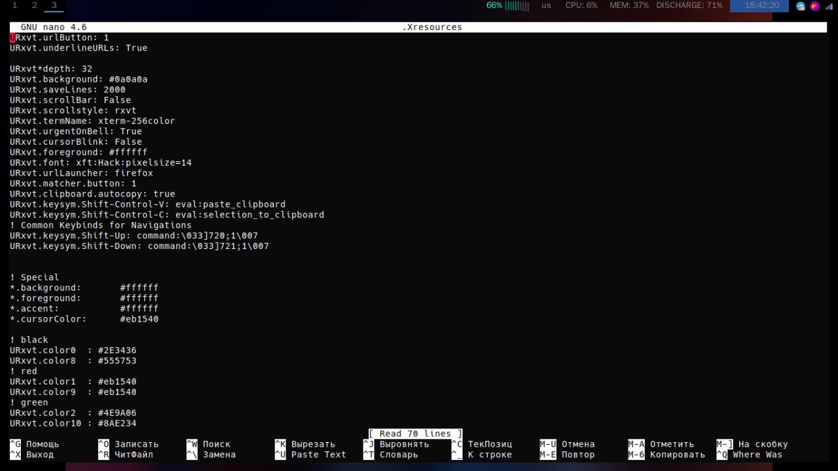Click the URxvt.color9 : #eb1540 line
The image size is (838, 471).
(73, 392)
